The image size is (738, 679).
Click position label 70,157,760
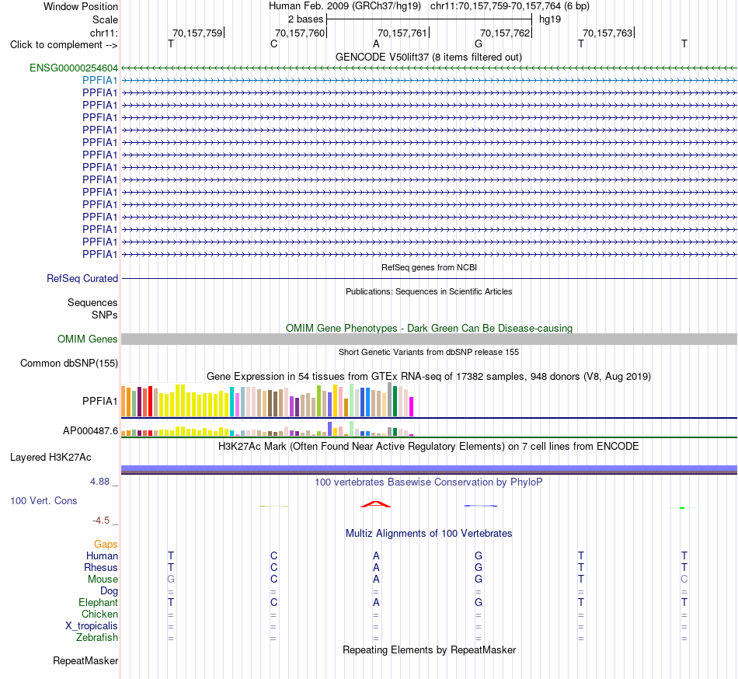coord(300,33)
